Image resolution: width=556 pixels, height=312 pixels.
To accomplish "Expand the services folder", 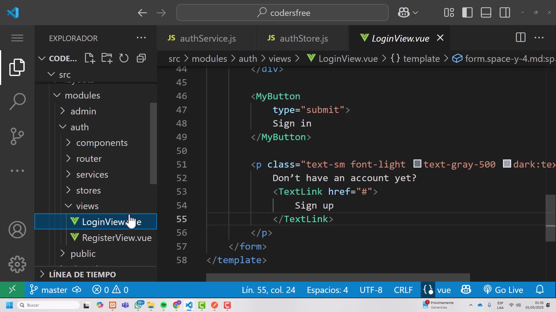I will (68, 174).
